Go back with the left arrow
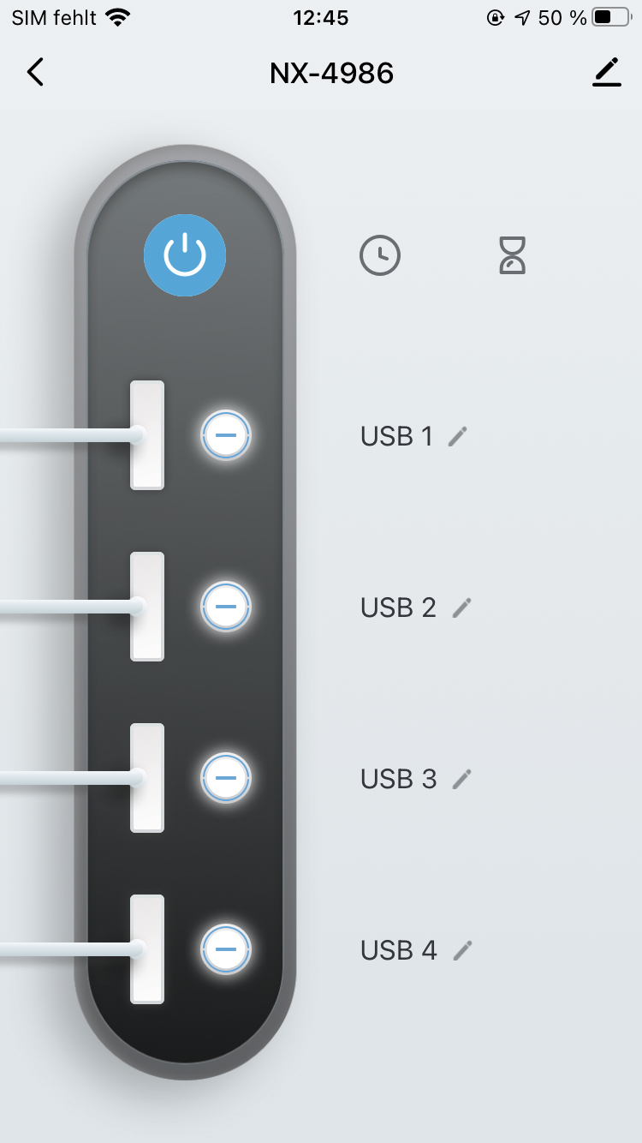642x1143 pixels. (34, 73)
